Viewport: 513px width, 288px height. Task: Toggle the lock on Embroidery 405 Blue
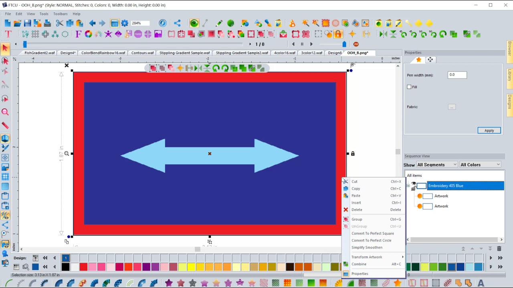pyautogui.click(x=413, y=188)
